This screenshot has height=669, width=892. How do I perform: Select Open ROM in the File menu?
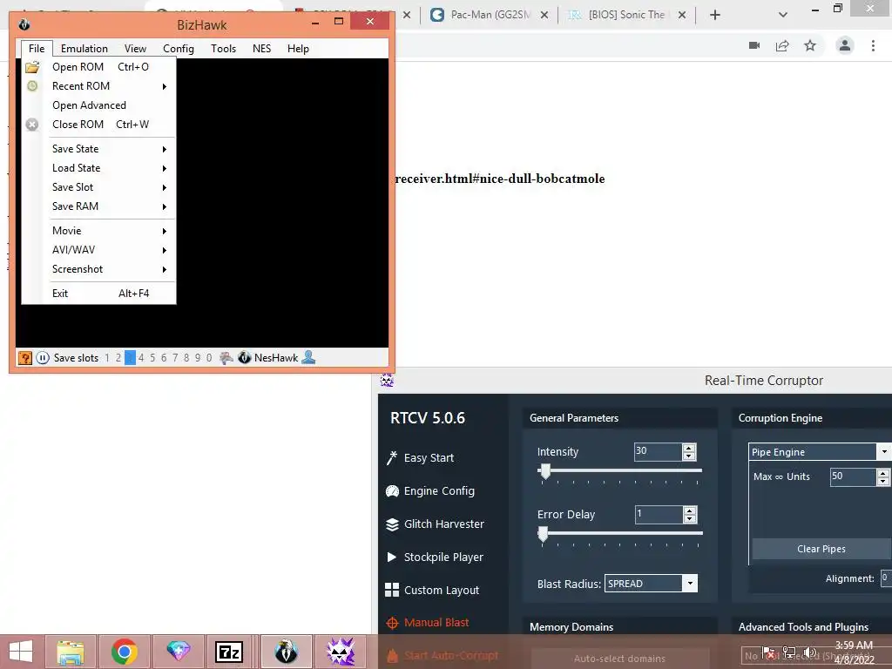tap(99, 67)
